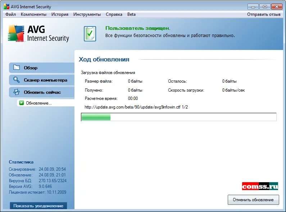
Task: Click the green play icon beside Обновление
Action: [x=22, y=103]
